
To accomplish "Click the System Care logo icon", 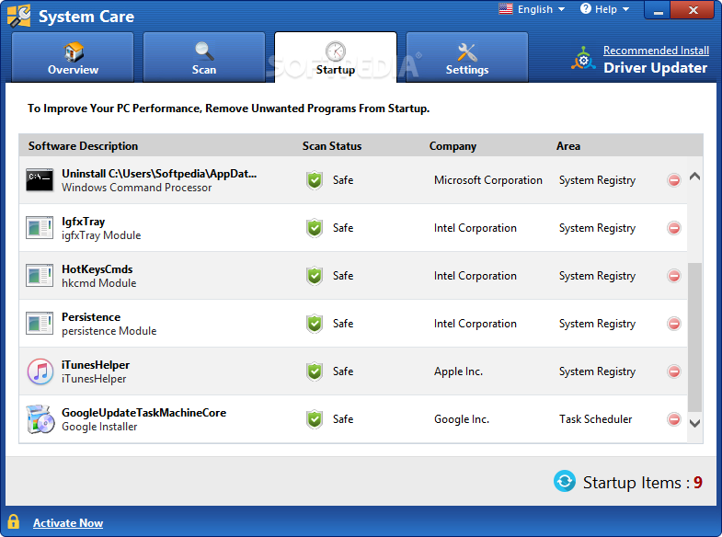I will point(19,16).
